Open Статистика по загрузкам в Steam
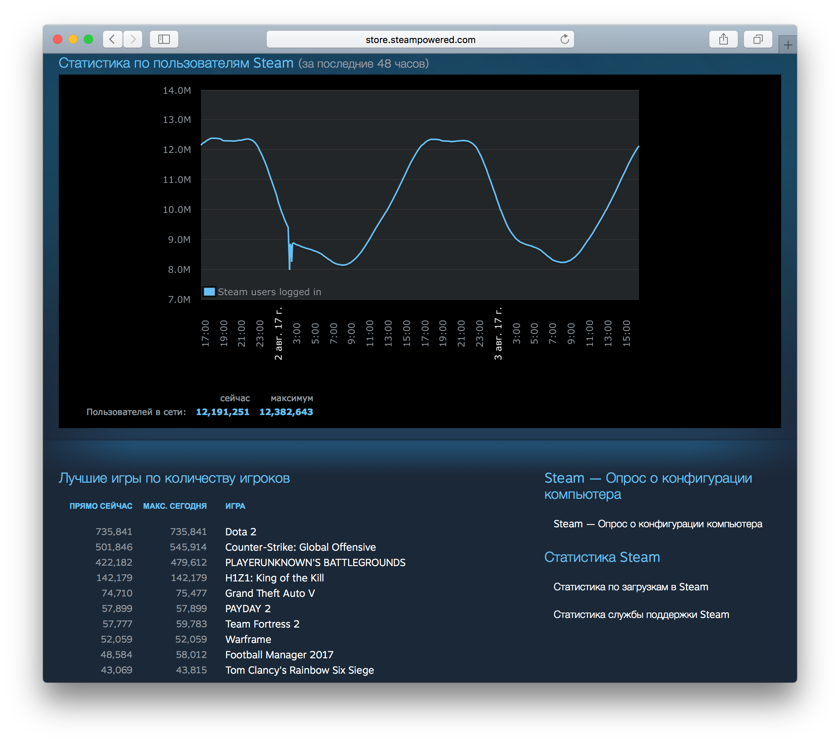840x744 pixels. pyautogui.click(x=631, y=586)
